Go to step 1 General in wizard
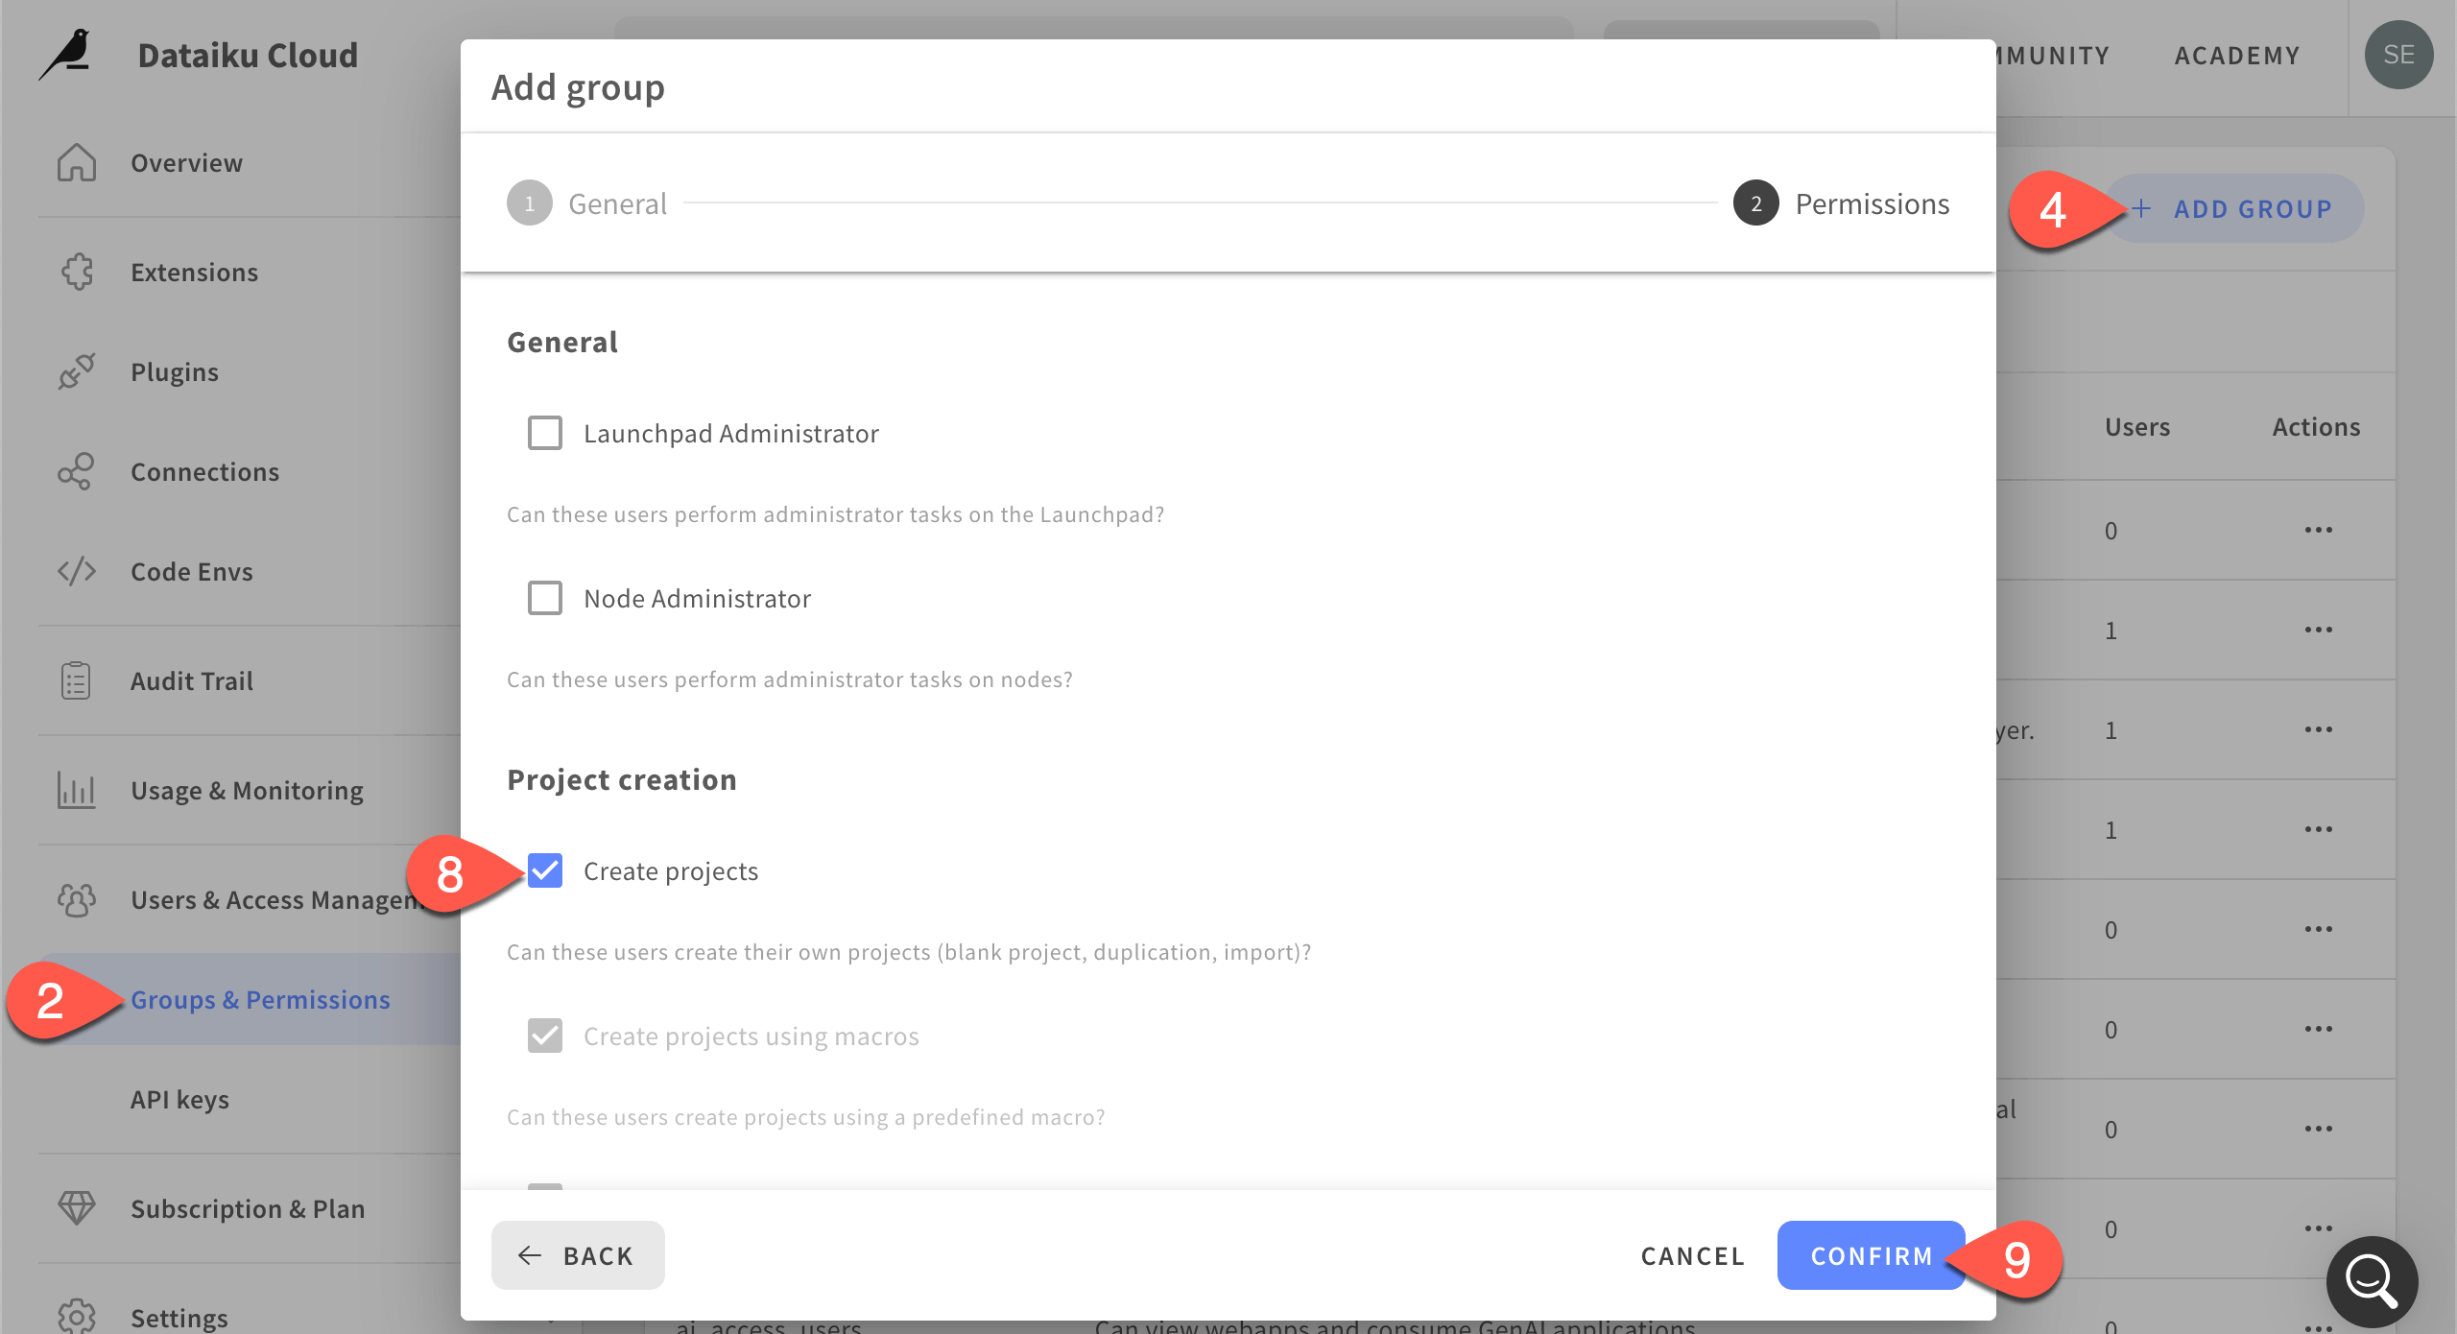 (586, 203)
